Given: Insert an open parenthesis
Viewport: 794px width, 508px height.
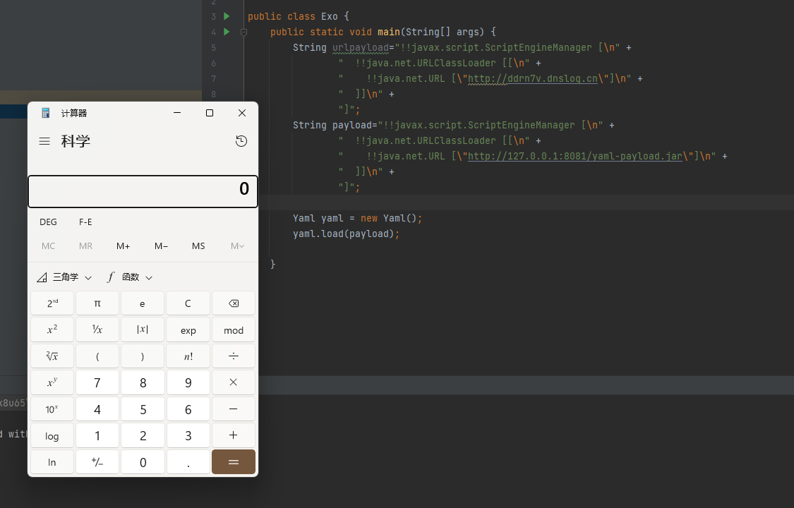Looking at the screenshot, I should click(x=97, y=356).
